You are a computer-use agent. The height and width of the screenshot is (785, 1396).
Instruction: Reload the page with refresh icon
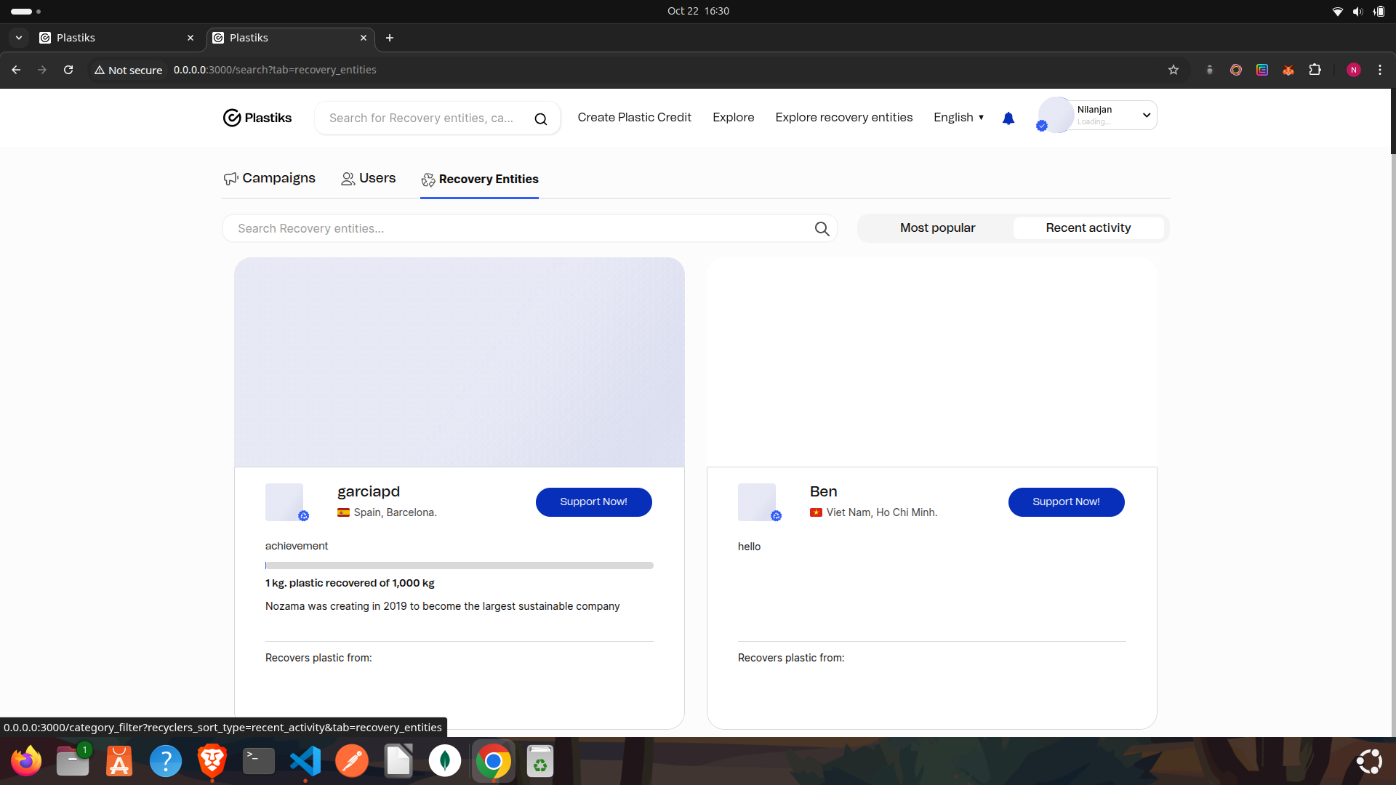coord(68,70)
